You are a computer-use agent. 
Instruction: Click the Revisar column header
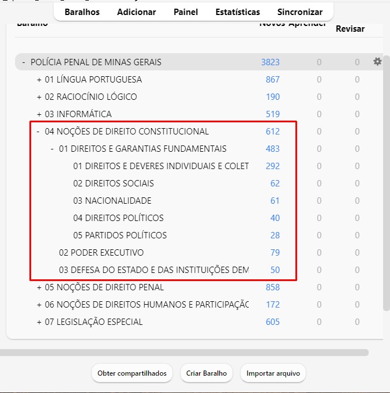350,29
